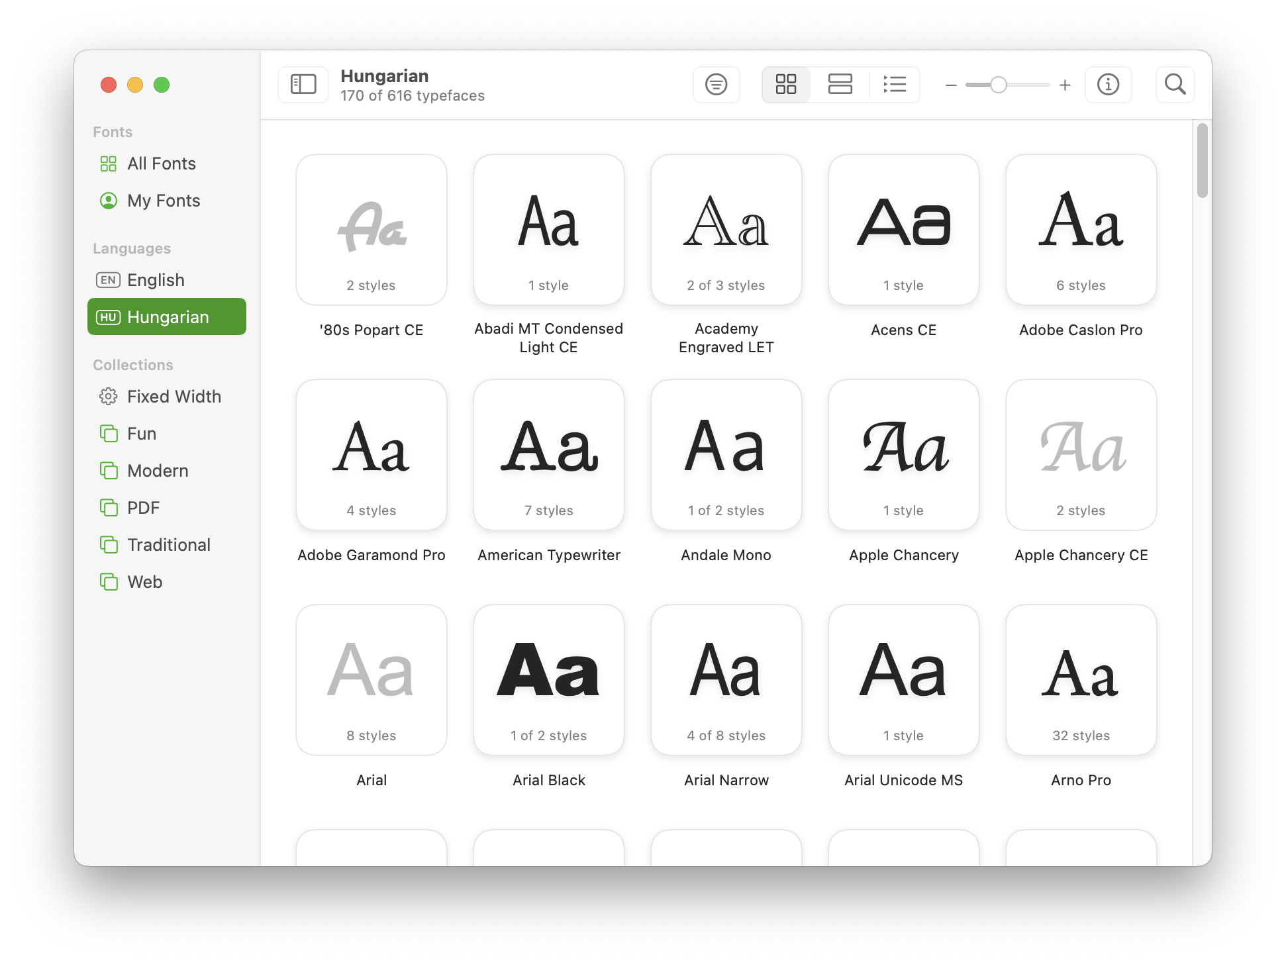Select All Fonts in sidebar
The width and height of the screenshot is (1286, 964).
click(167, 164)
